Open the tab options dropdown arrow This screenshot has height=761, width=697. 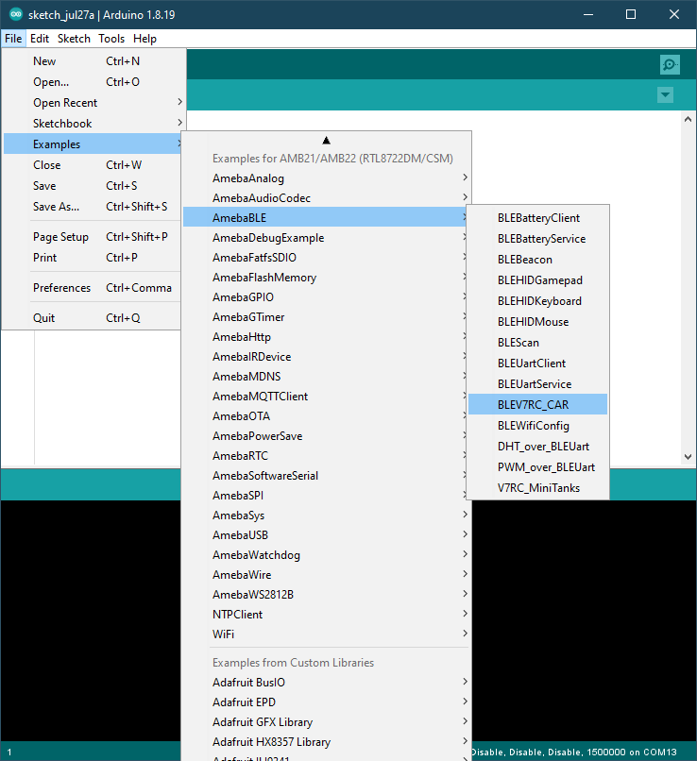pos(665,94)
